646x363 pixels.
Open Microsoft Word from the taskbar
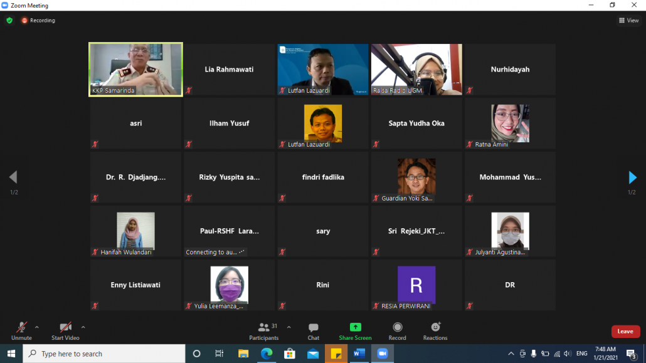pyautogui.click(x=359, y=354)
